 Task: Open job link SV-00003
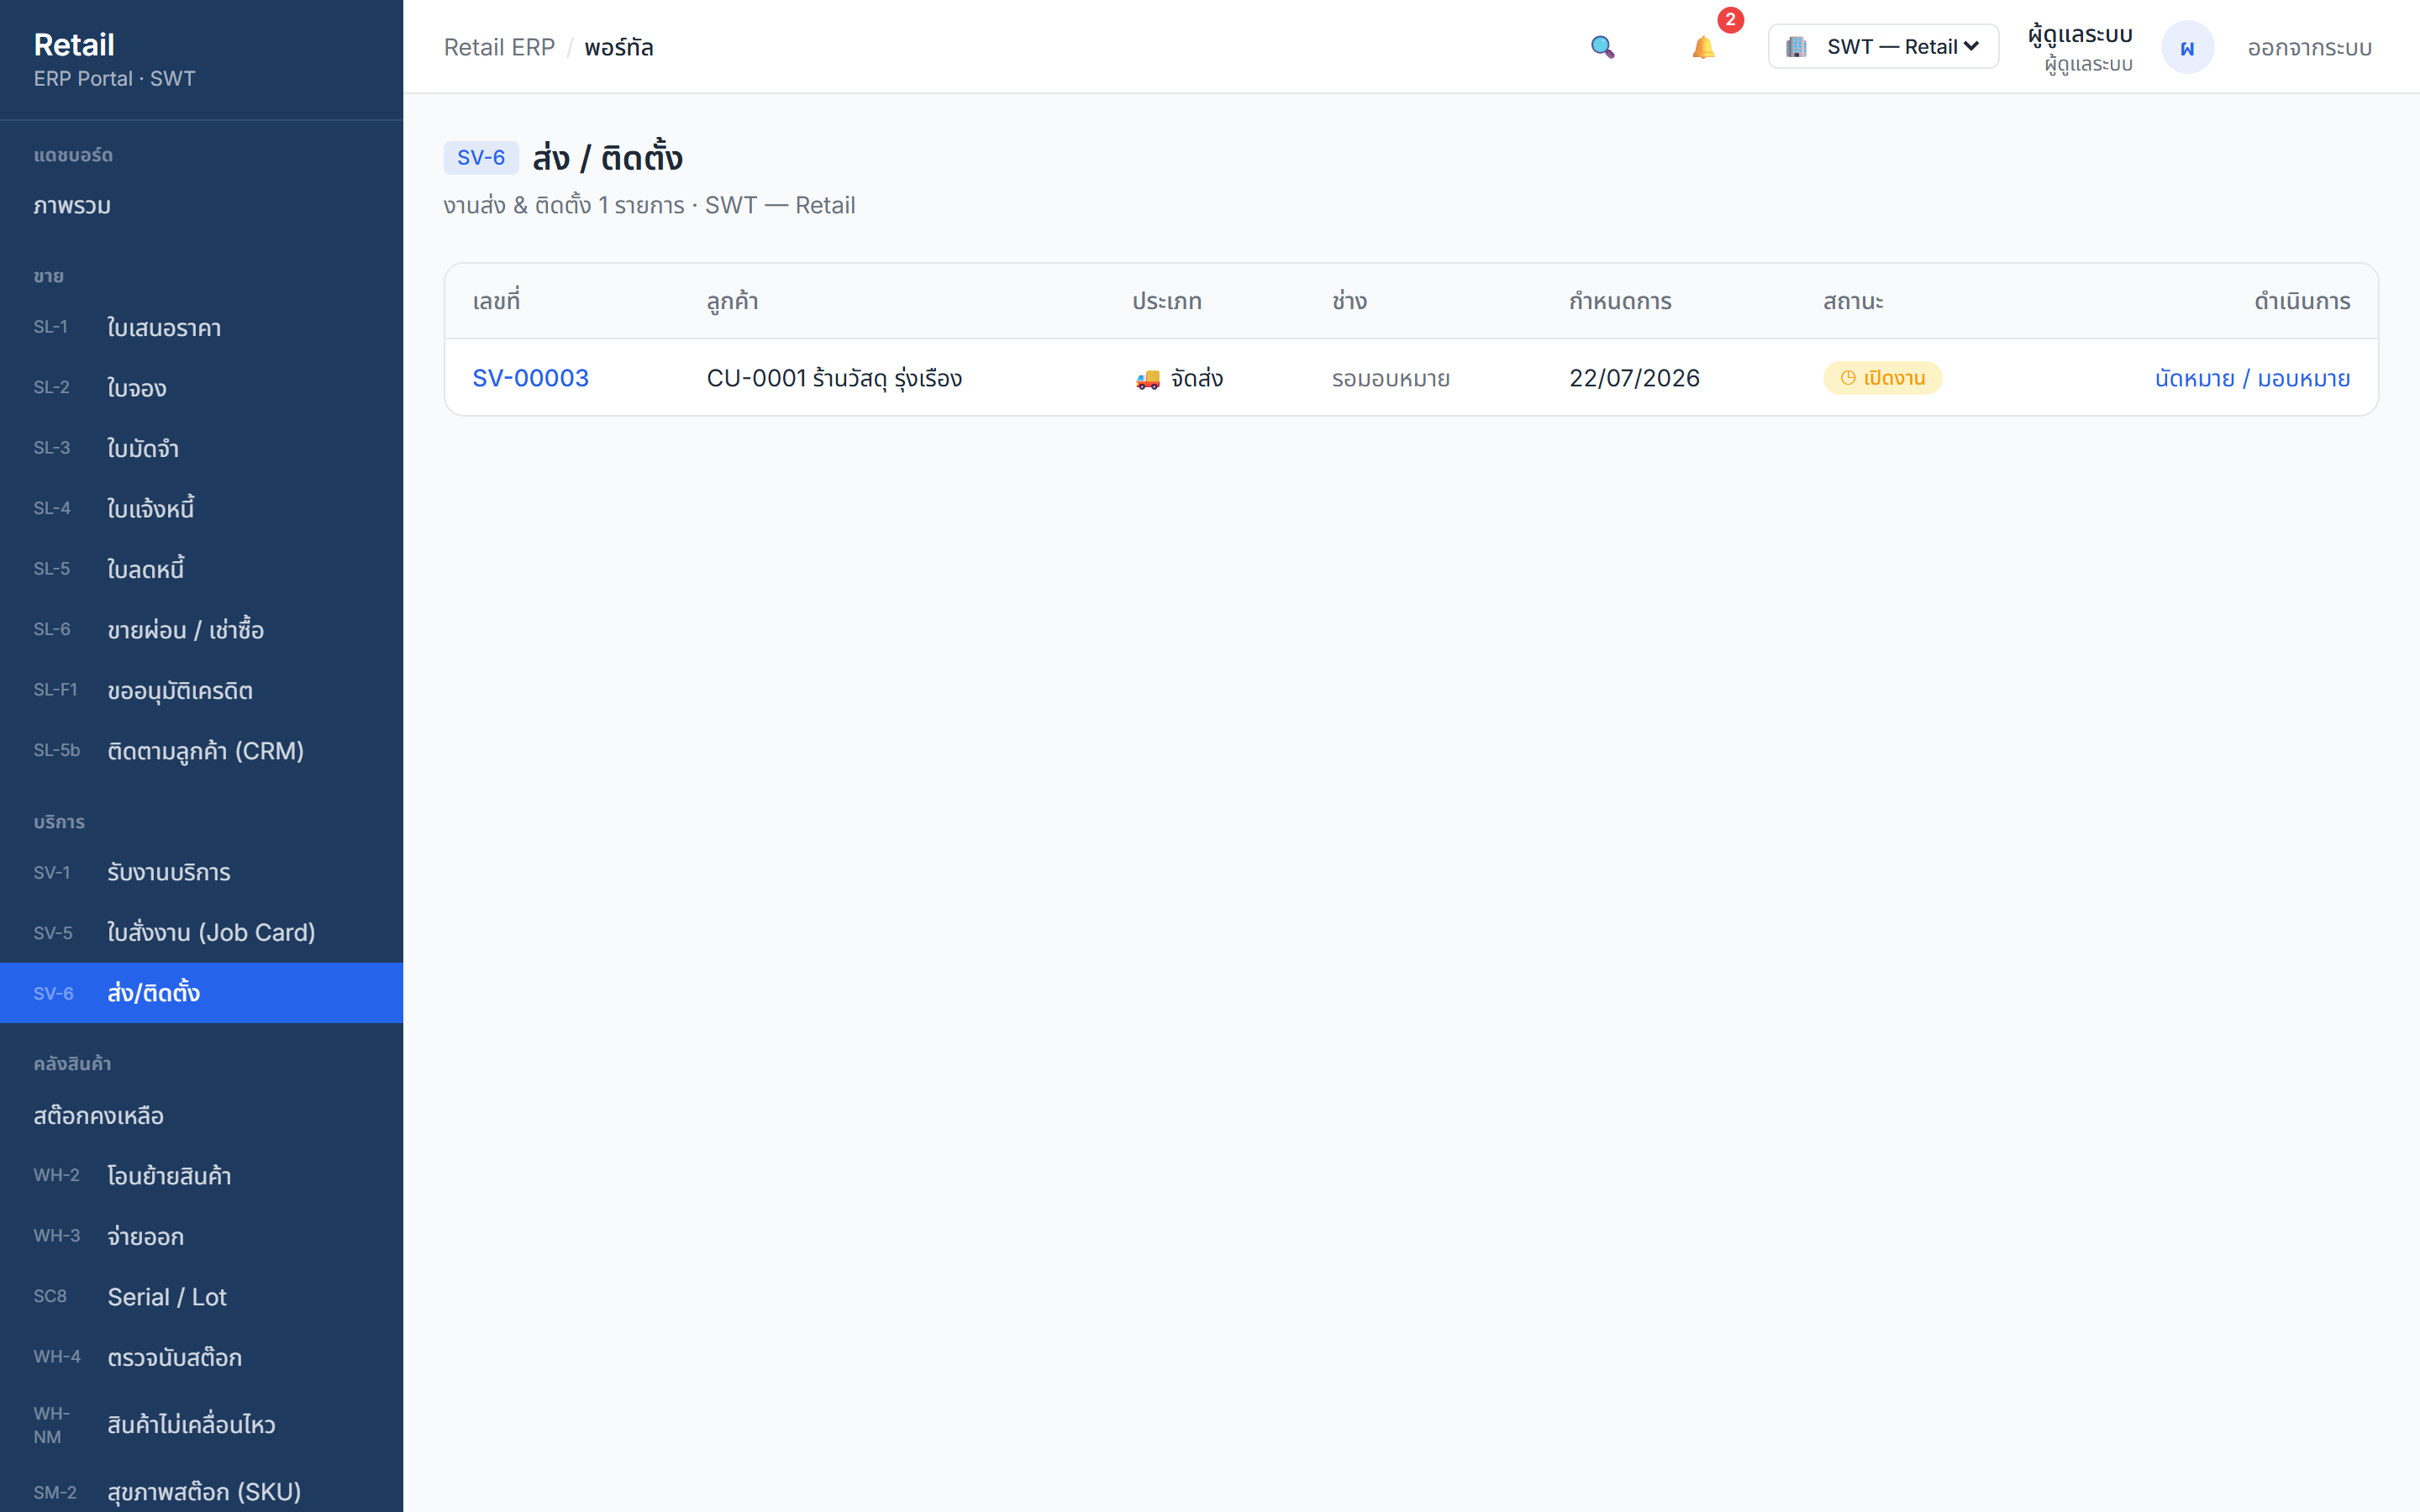pos(530,378)
